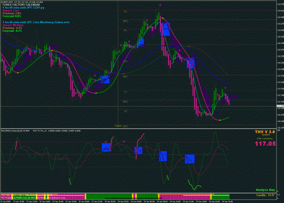Click the Impact: Medium label

(x=13, y=25)
